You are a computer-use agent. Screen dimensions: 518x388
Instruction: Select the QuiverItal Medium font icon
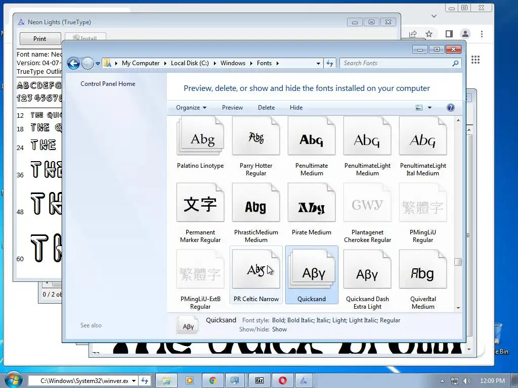[423, 269]
